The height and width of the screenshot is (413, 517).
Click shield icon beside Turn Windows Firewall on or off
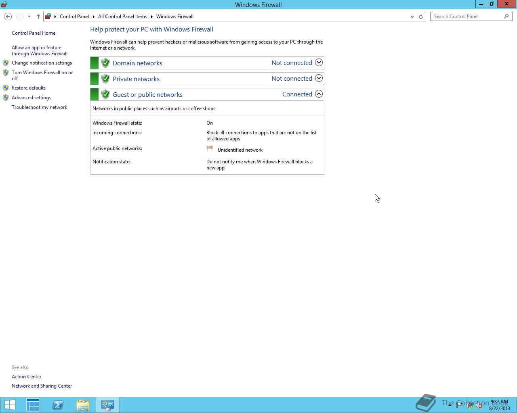pyautogui.click(x=6, y=73)
